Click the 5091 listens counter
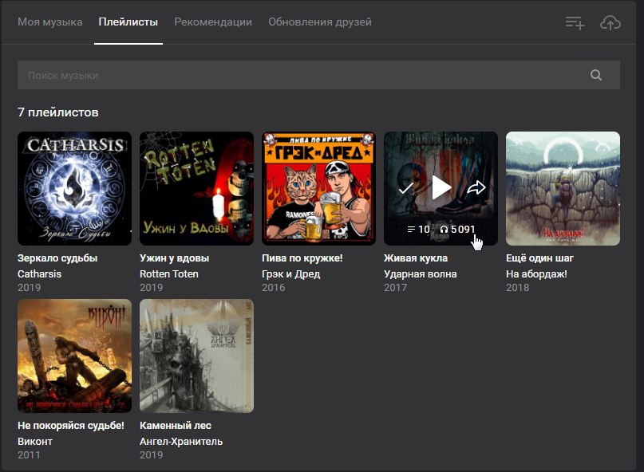This screenshot has width=644, height=472. pyautogui.click(x=457, y=229)
